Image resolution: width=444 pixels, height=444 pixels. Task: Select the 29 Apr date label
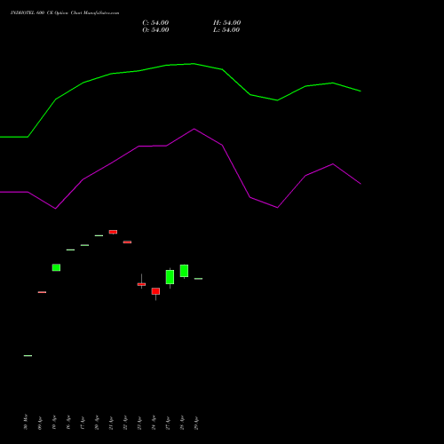point(196,423)
